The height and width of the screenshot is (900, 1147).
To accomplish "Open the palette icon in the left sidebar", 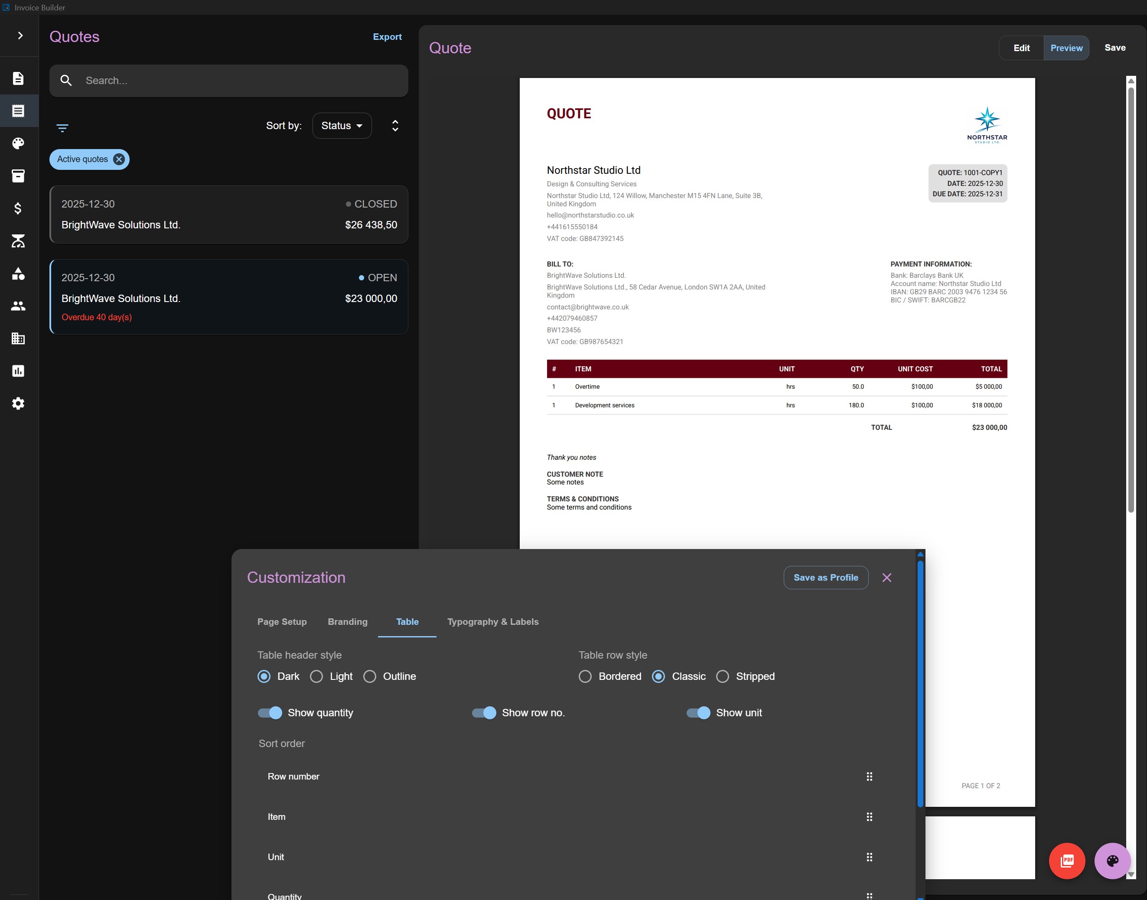I will pyautogui.click(x=19, y=143).
